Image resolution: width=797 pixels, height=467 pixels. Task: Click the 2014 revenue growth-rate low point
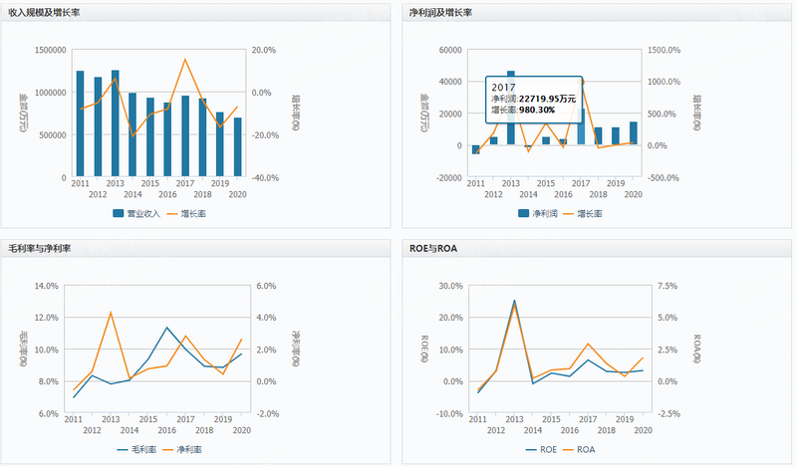[133, 135]
